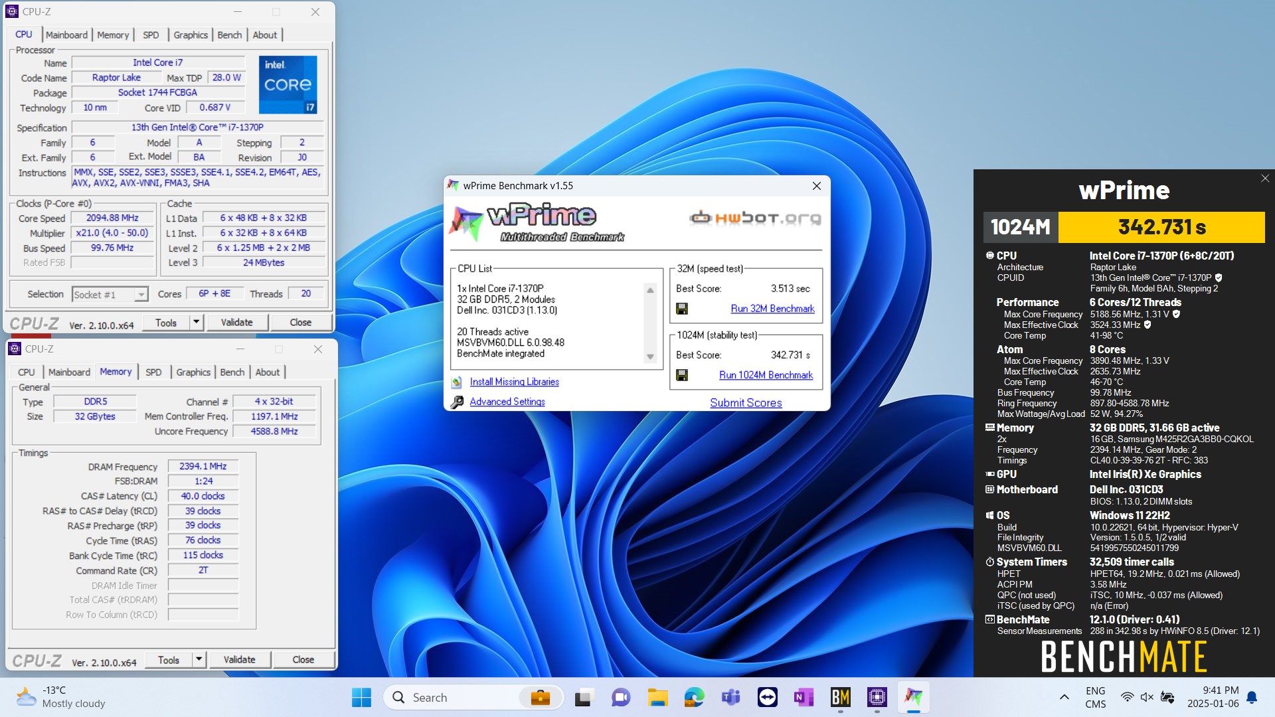Click the Intel Core i7 logo in CPU-Z
1275x717 pixels.
coord(288,84)
